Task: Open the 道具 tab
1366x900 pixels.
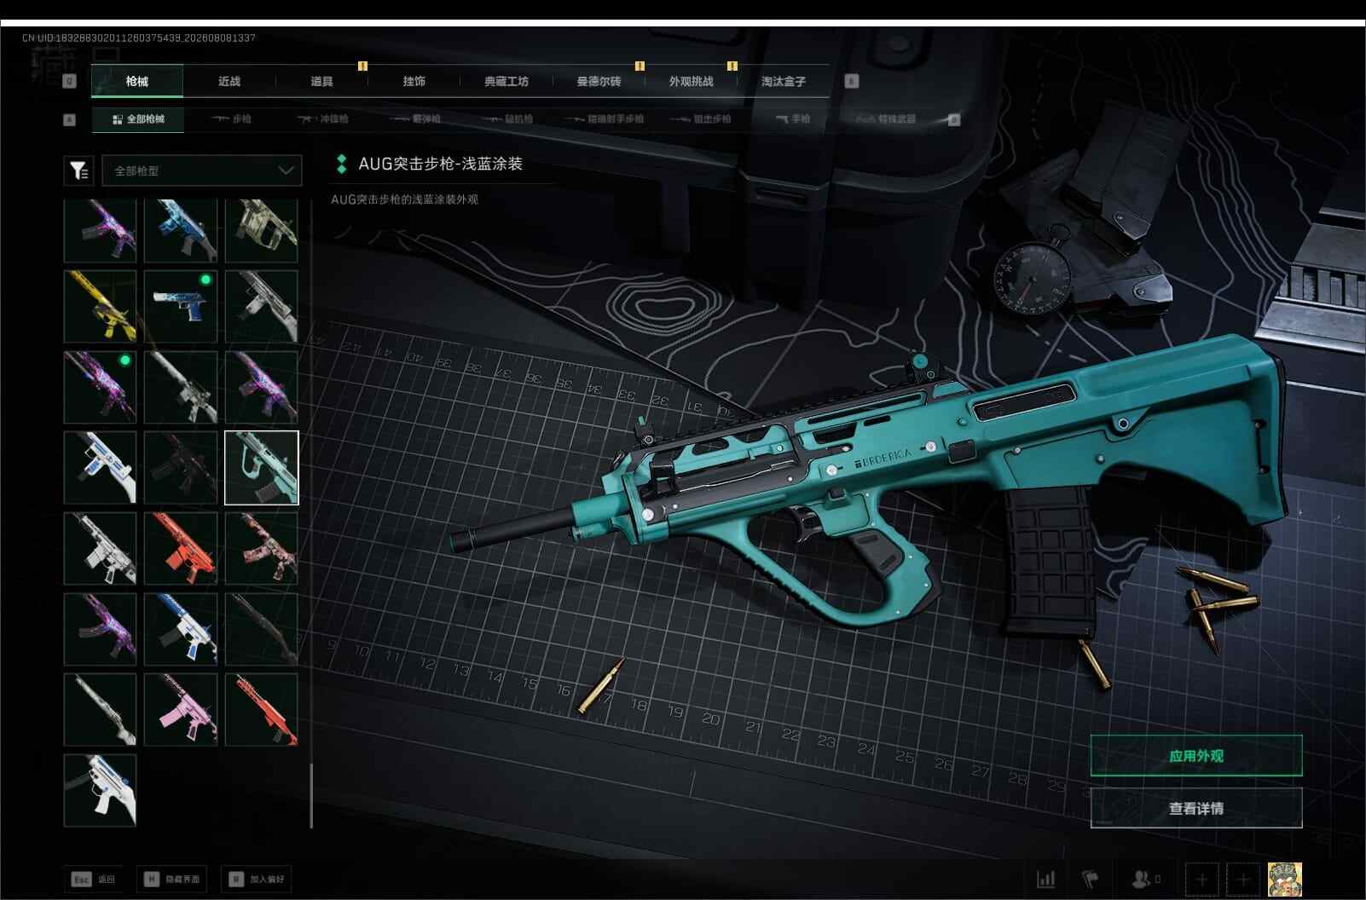Action: point(321,81)
